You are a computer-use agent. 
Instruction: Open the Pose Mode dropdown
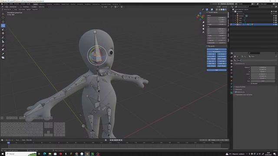pyautogui.click(x=7, y=10)
